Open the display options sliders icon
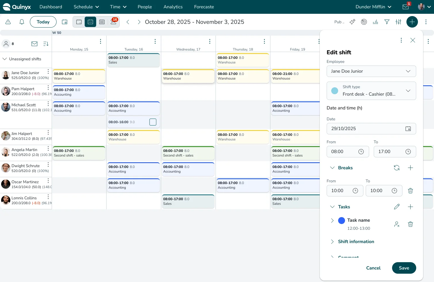 click(x=398, y=22)
